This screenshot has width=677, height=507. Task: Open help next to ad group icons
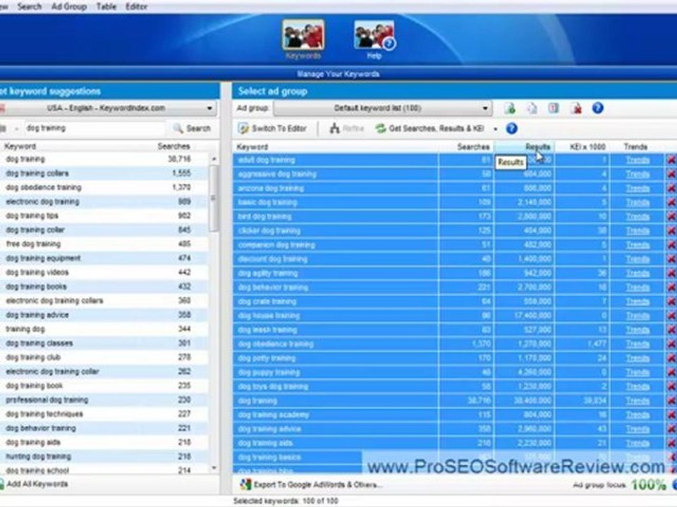[598, 108]
